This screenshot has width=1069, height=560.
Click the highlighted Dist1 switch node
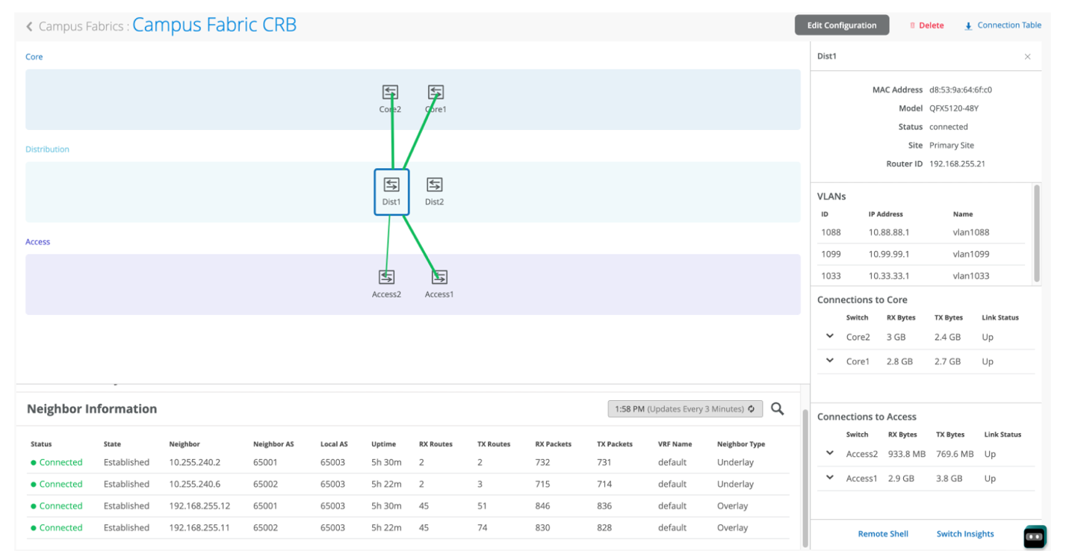pos(391,192)
